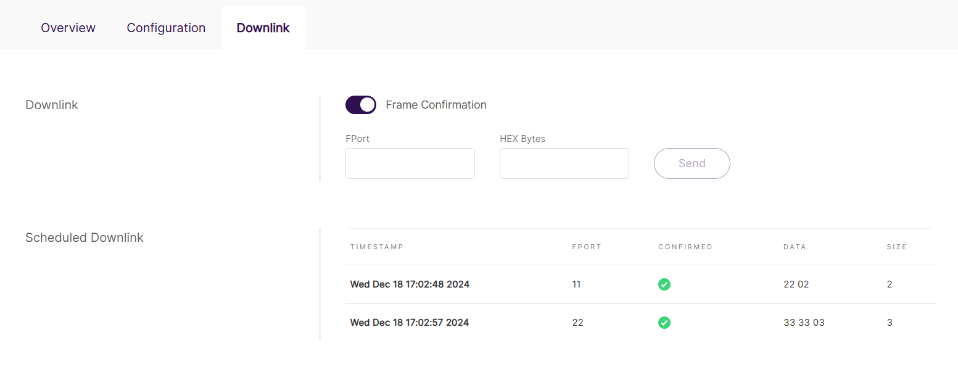
Task: Click FPort value 11 in the table
Action: pos(577,284)
